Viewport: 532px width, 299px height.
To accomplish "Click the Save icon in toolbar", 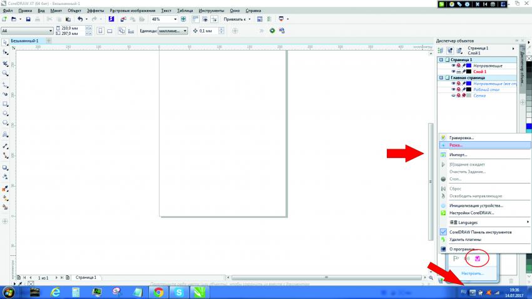I will click(29, 19).
